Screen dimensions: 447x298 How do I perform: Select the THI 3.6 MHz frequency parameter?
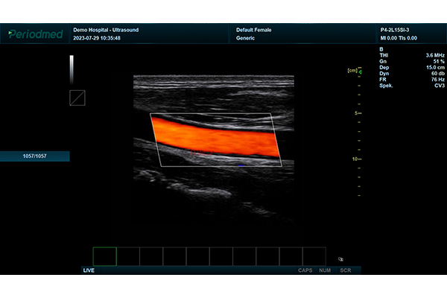407,54
